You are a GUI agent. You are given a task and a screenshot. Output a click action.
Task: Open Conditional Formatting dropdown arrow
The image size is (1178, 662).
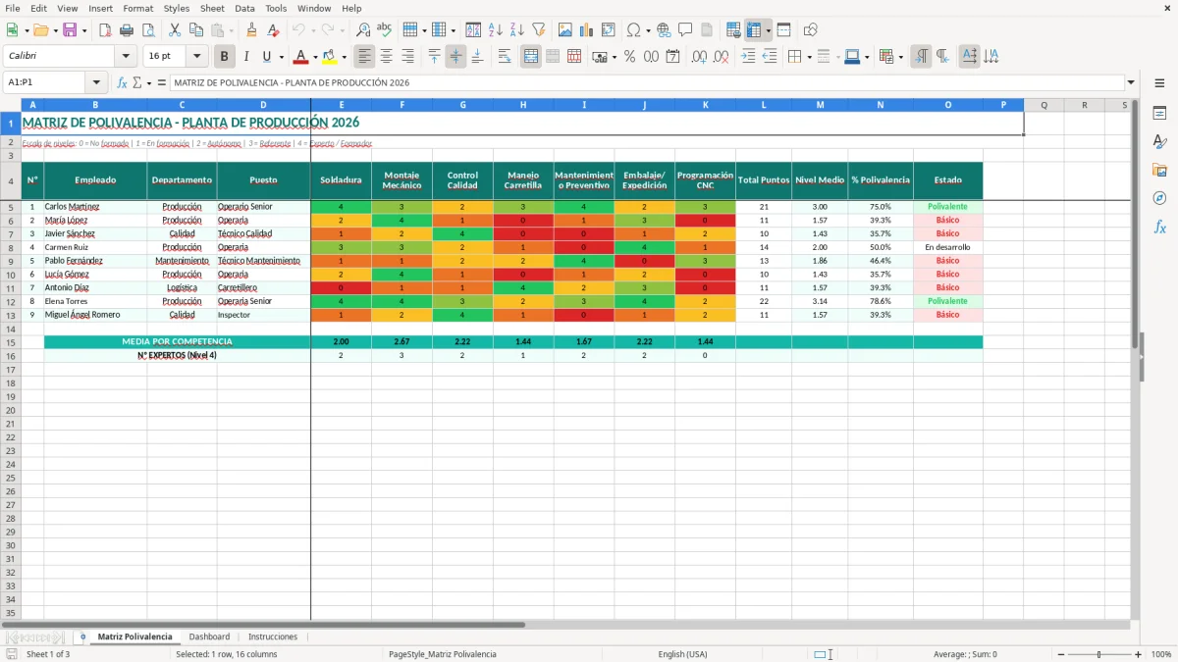pyautogui.click(x=900, y=56)
